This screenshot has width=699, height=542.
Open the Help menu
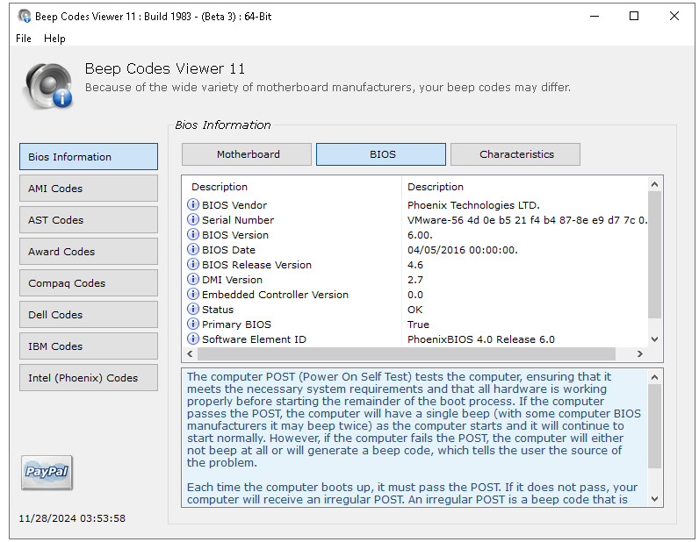pyautogui.click(x=54, y=39)
